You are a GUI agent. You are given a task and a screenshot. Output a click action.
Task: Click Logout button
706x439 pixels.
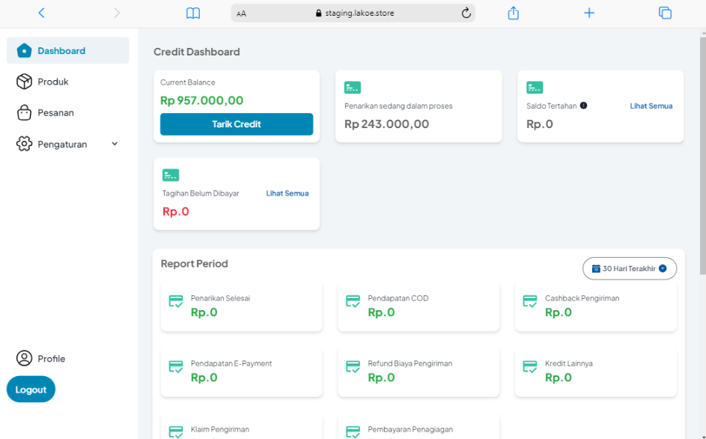[31, 390]
